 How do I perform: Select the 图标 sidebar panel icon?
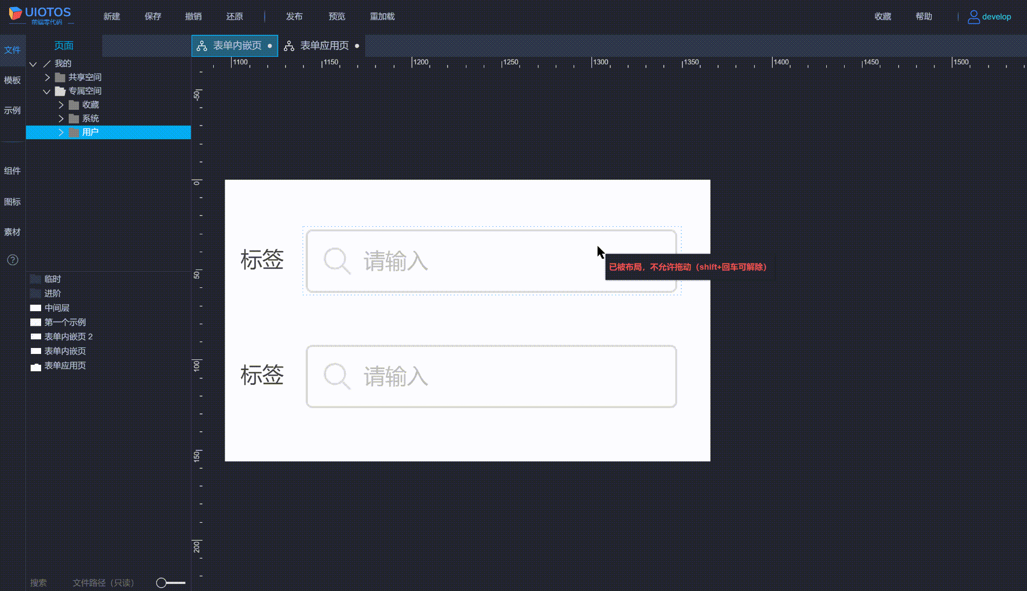pos(12,201)
